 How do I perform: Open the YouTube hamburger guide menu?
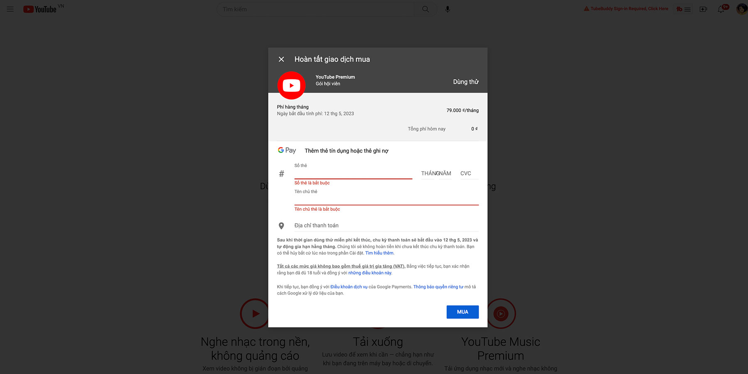click(x=10, y=9)
